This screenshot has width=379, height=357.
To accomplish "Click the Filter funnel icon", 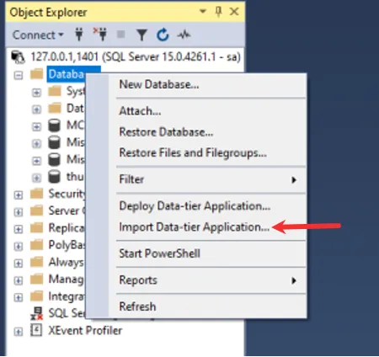I will (x=141, y=35).
